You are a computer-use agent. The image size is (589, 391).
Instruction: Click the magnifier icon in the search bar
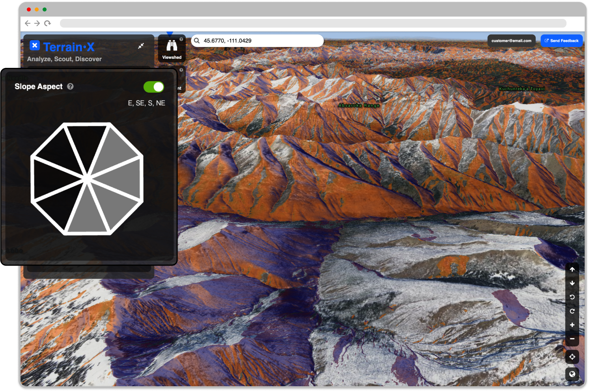[x=197, y=41]
